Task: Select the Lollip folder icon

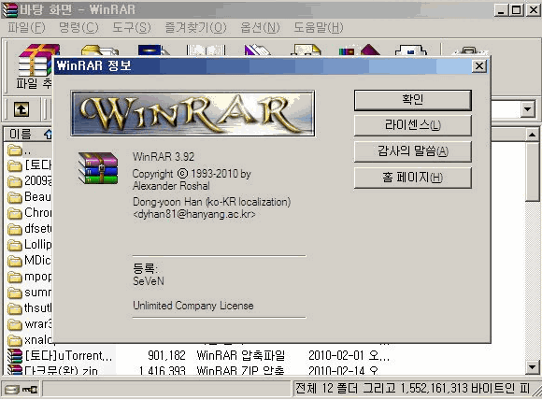Action: click(15, 245)
